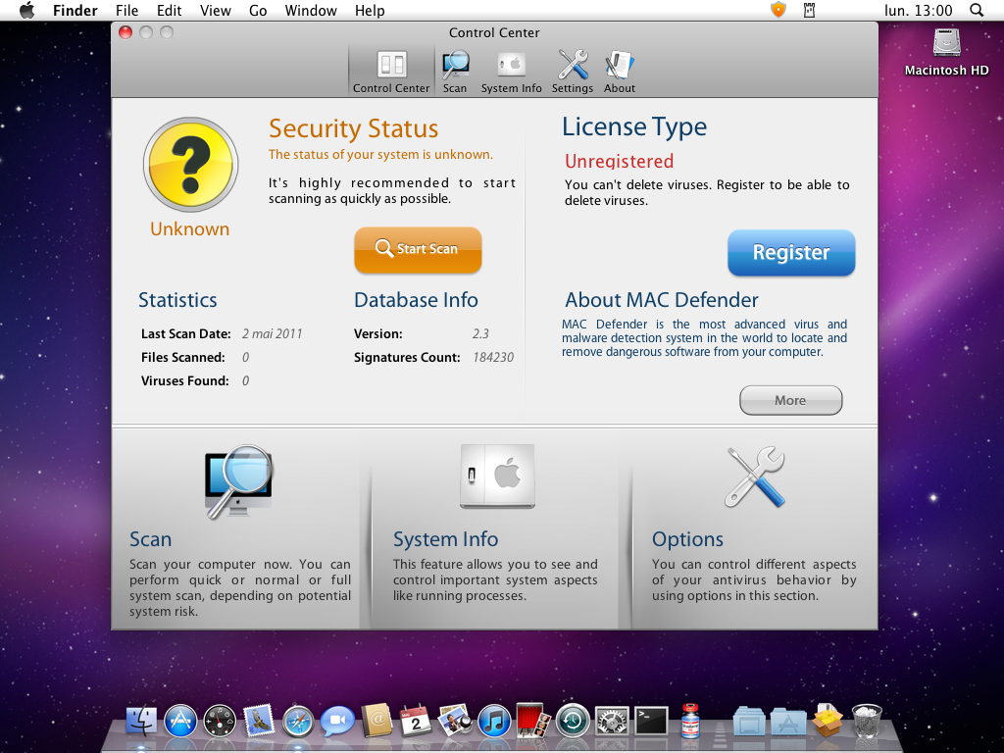1004x753 pixels.
Task: Open Spotlight search magnifier
Action: 977,10
